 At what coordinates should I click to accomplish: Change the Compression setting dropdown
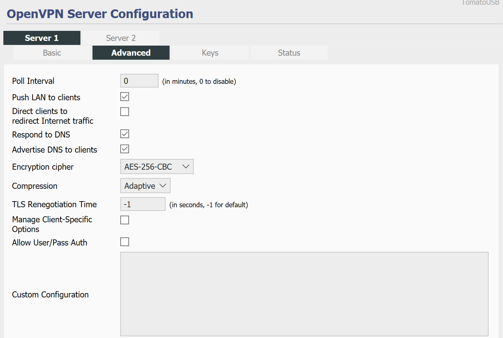pyautogui.click(x=145, y=185)
